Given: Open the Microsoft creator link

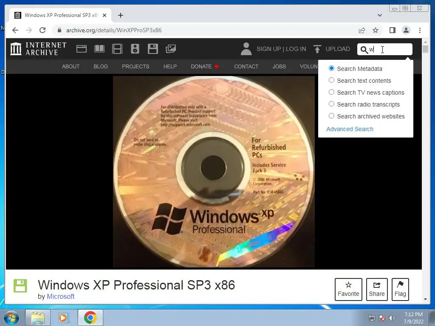Looking at the screenshot, I should 61,297.
